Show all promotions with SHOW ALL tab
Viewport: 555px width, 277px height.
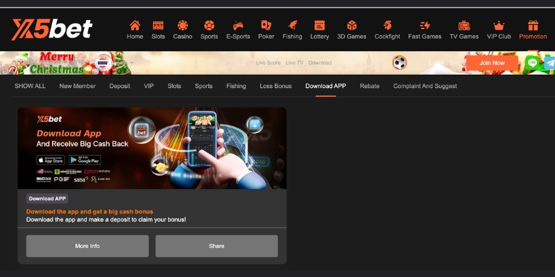pos(30,86)
